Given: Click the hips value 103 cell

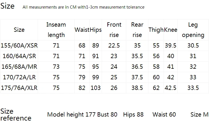Looking at the screenshot, I should 96,88.
